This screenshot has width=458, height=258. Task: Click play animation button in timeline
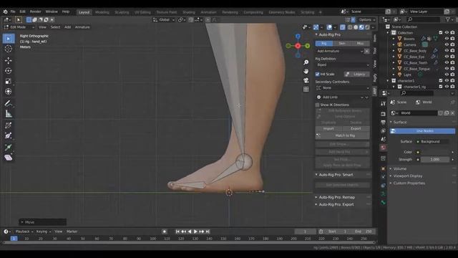pos(195,231)
